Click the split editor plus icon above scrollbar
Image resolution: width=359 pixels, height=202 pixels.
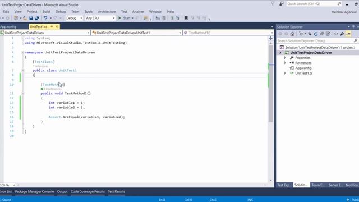pos(270,38)
